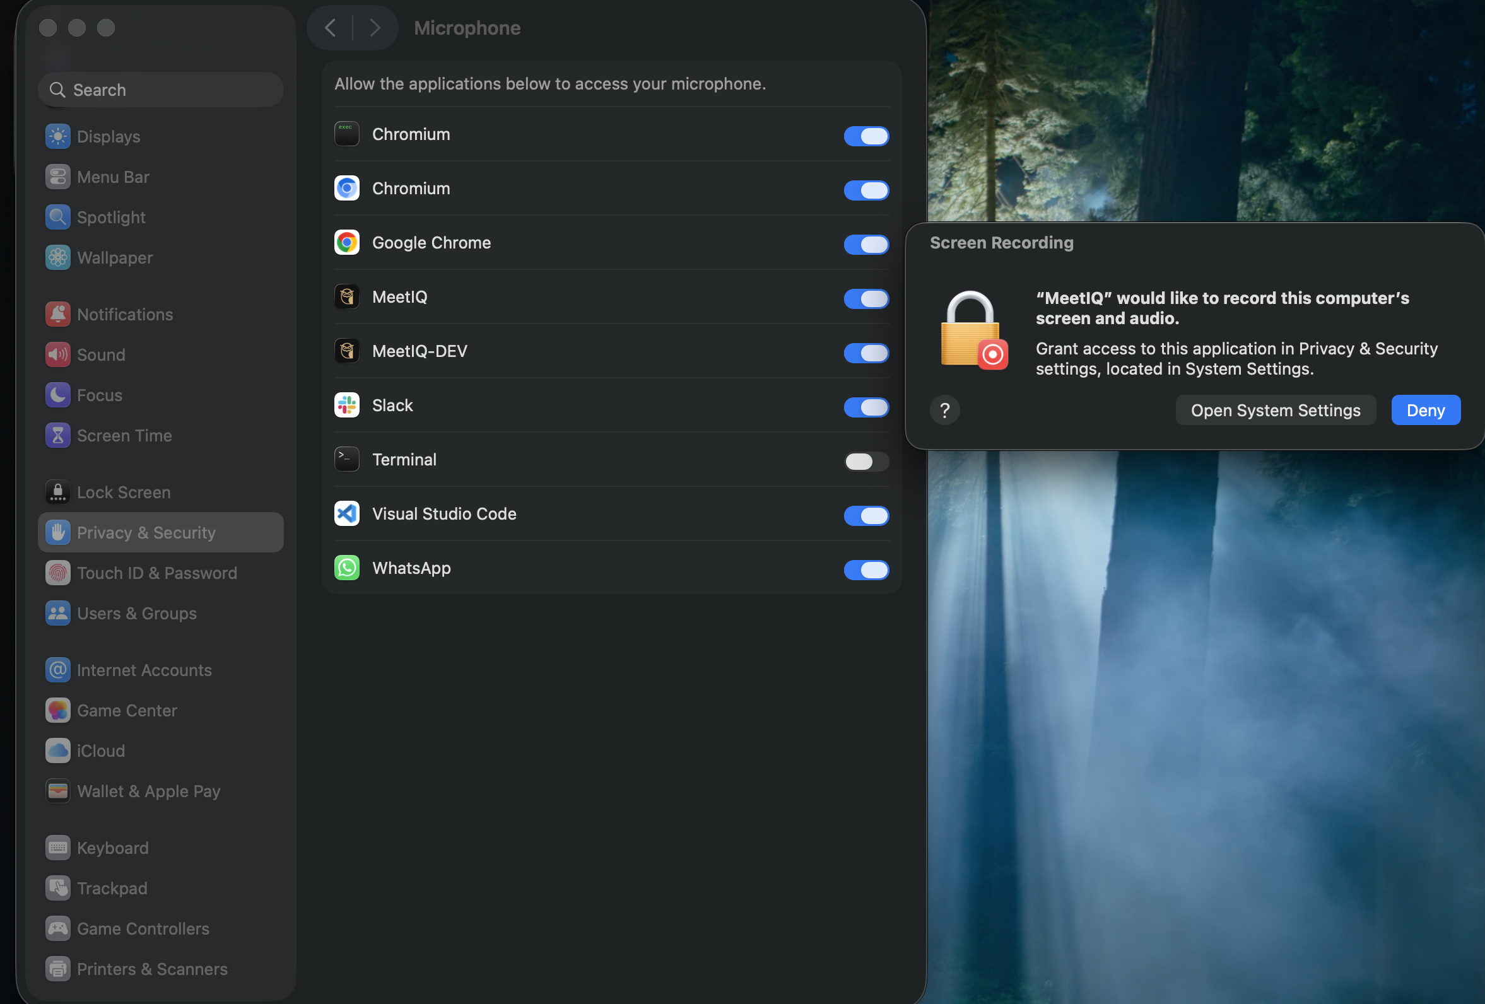Click the MeetIQ-DEV owl icon
This screenshot has height=1004, width=1485.
tap(347, 351)
